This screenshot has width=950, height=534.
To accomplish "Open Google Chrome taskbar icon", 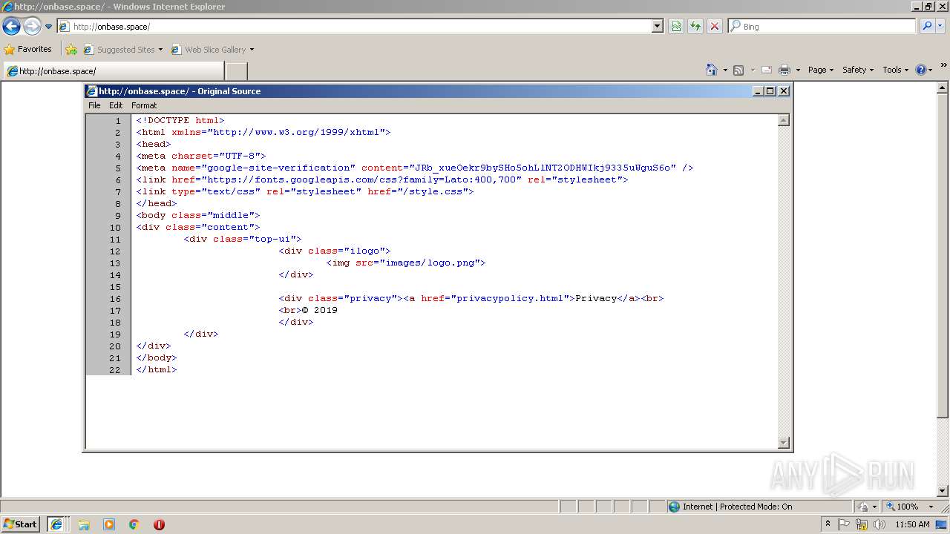I will click(134, 524).
